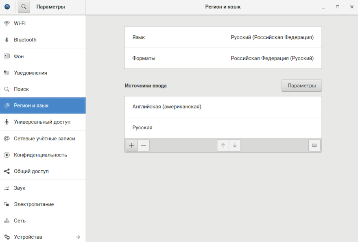Click the plus icon to add input source
This screenshot has width=358, height=242.
131,145
